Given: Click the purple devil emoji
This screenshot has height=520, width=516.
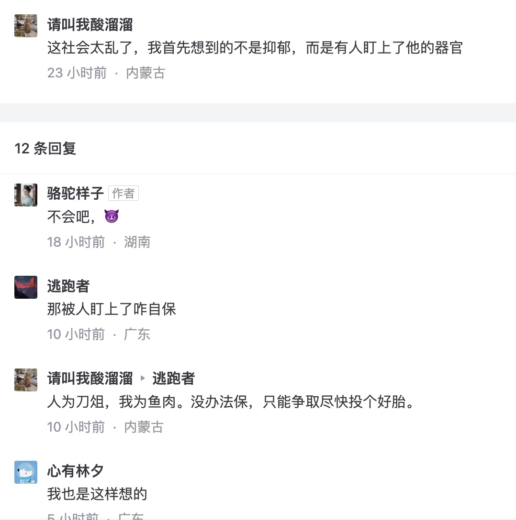Looking at the screenshot, I should pyautogui.click(x=112, y=217).
